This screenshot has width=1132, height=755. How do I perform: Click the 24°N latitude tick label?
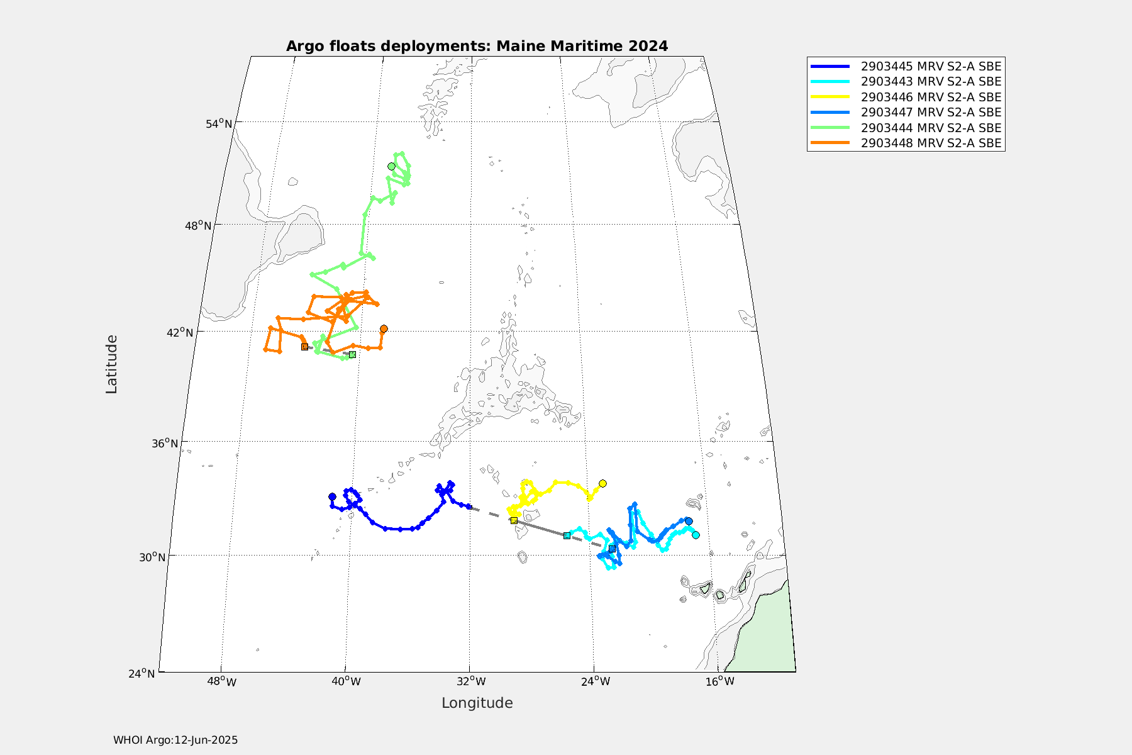click(141, 673)
